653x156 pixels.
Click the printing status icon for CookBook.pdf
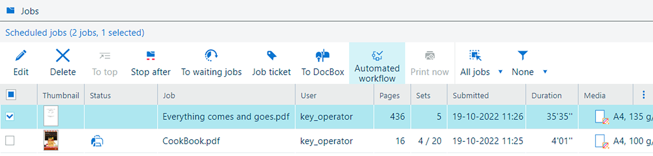pos(97,141)
